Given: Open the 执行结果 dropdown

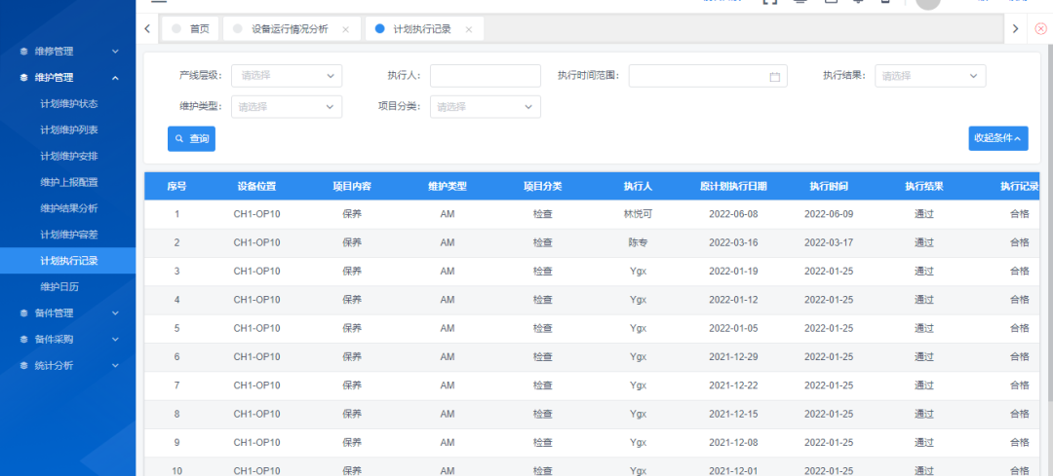Looking at the screenshot, I should tap(930, 76).
